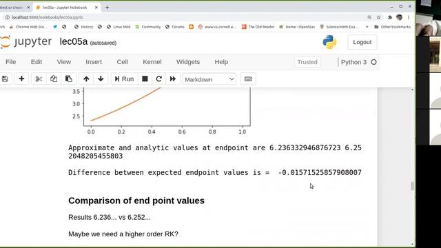Screen dimensions: 441x248
Task: Open the Chrome Web Store bookmark
Action: coord(28,27)
